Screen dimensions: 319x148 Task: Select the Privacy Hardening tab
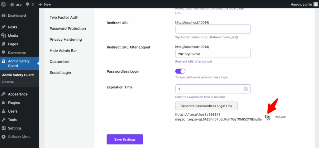(66, 39)
